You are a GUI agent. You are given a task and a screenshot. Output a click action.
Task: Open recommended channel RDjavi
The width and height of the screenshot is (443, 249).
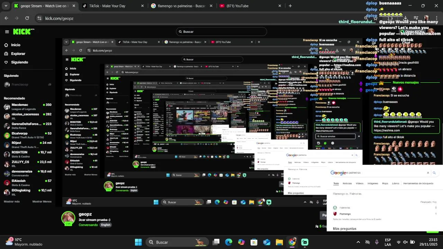pyautogui.click(x=28, y=145)
